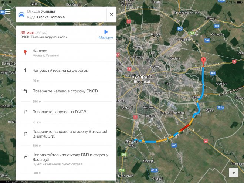244x183 pixels.
Task: Tap the blue origin dot at Жилава
Action: coord(136,140)
